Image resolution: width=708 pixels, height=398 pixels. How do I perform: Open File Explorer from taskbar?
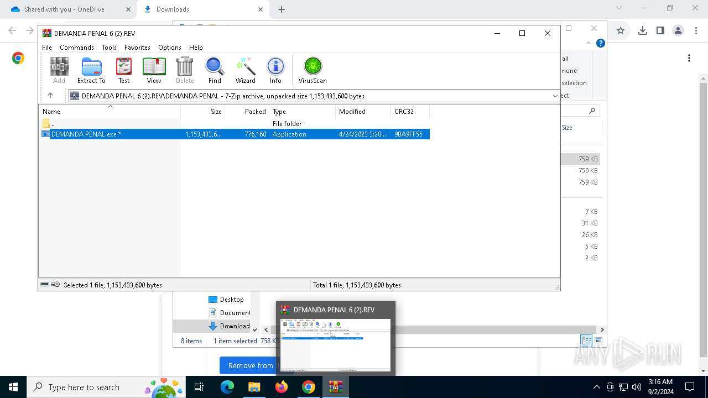(x=254, y=387)
